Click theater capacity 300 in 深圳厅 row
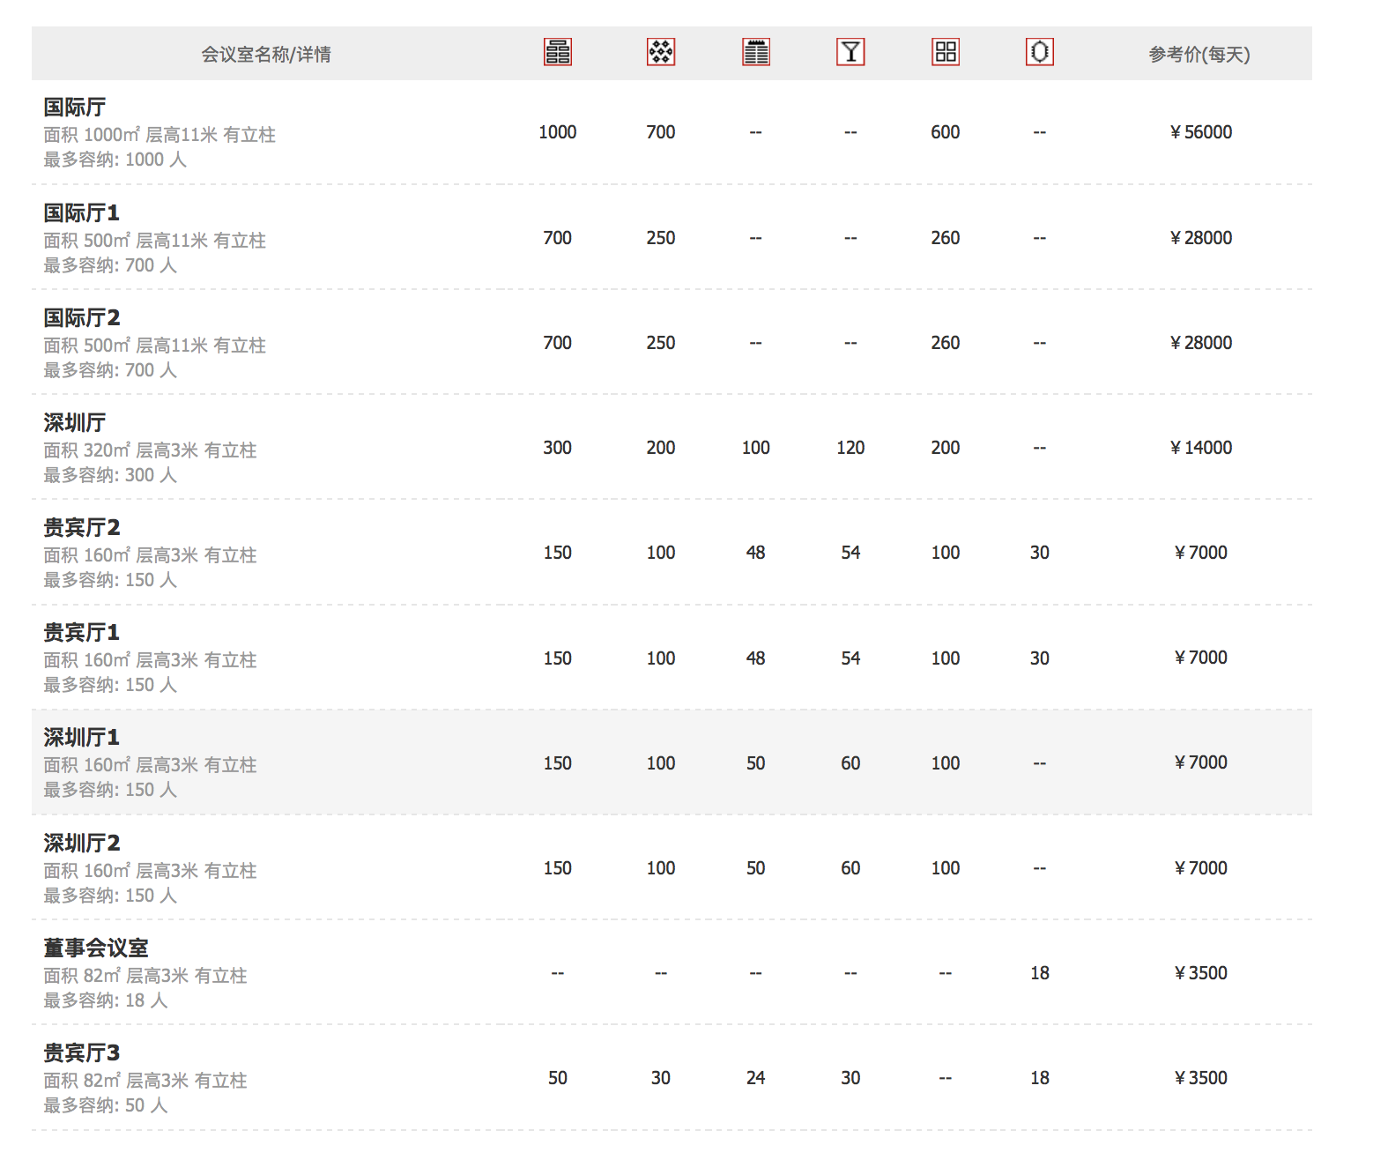Screen dimensions: 1373x1160 click(558, 448)
